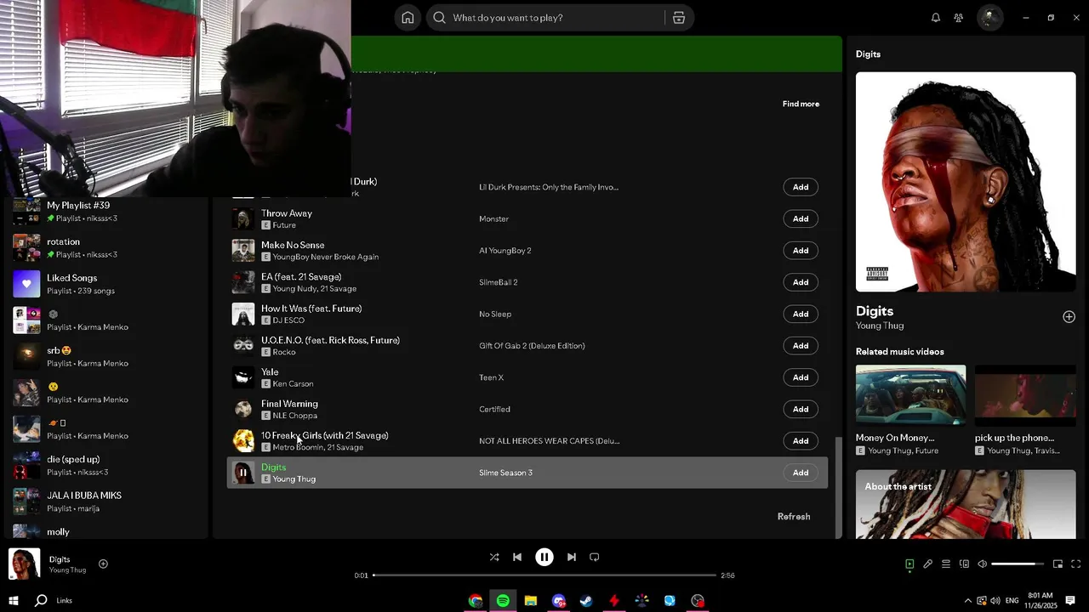Pause the playing song

(x=544, y=558)
